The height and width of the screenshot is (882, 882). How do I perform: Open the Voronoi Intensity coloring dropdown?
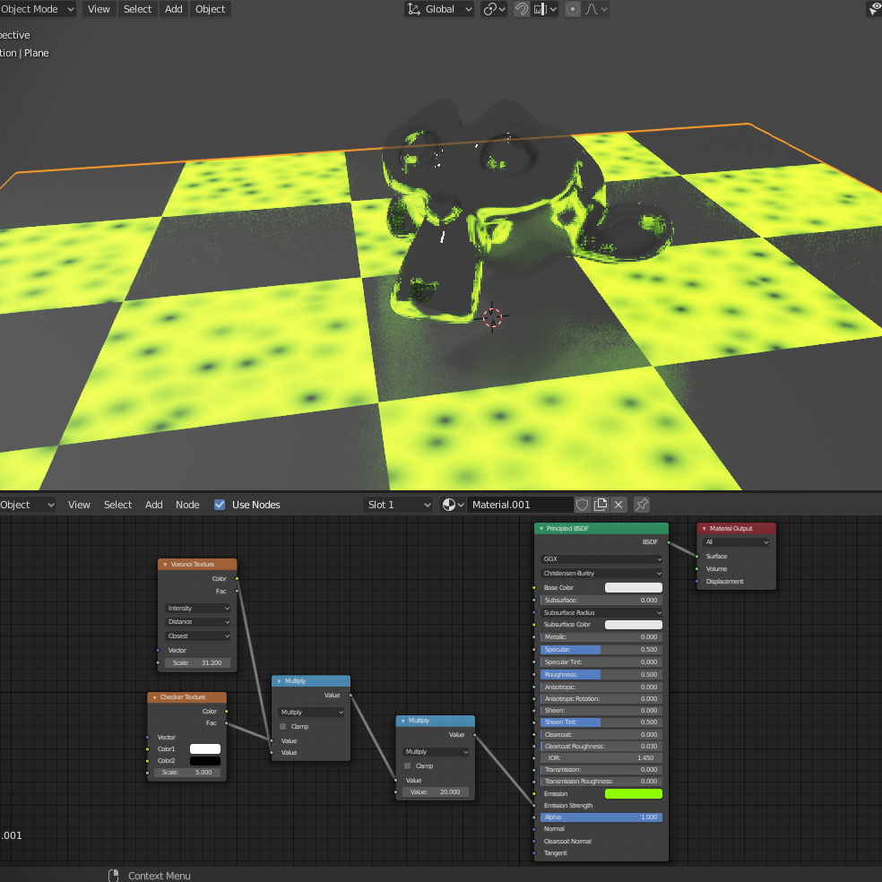197,608
